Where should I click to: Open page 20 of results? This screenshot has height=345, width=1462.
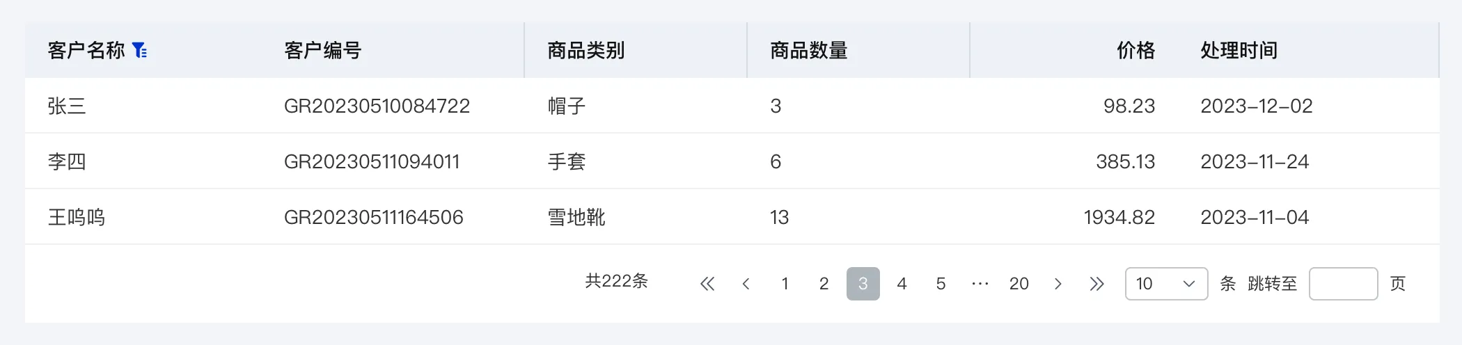(x=1019, y=284)
